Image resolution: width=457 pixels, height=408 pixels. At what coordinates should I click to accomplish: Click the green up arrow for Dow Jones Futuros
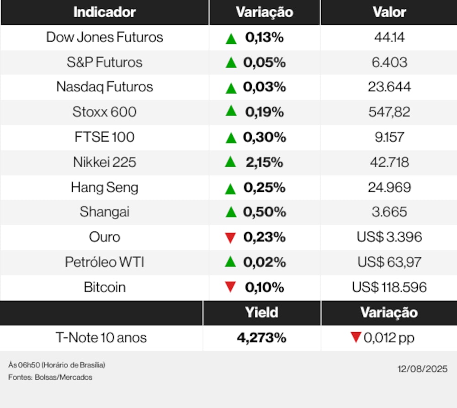coord(231,38)
